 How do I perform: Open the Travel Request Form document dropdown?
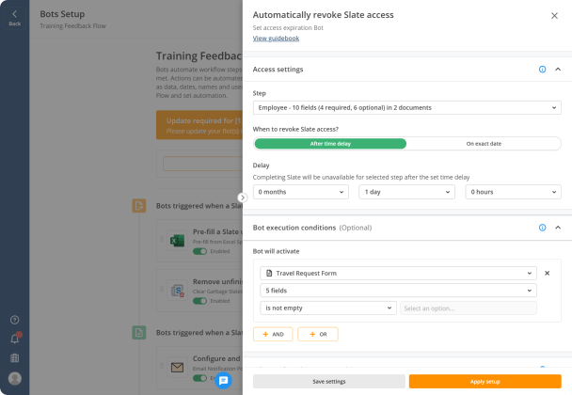(398, 273)
